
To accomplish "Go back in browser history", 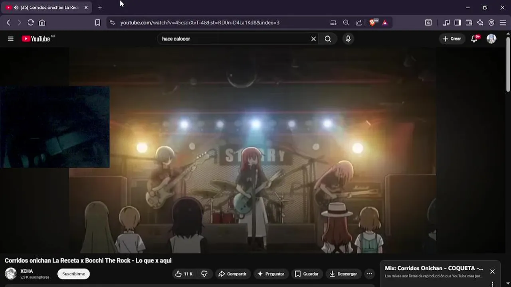I will pyautogui.click(x=8, y=23).
